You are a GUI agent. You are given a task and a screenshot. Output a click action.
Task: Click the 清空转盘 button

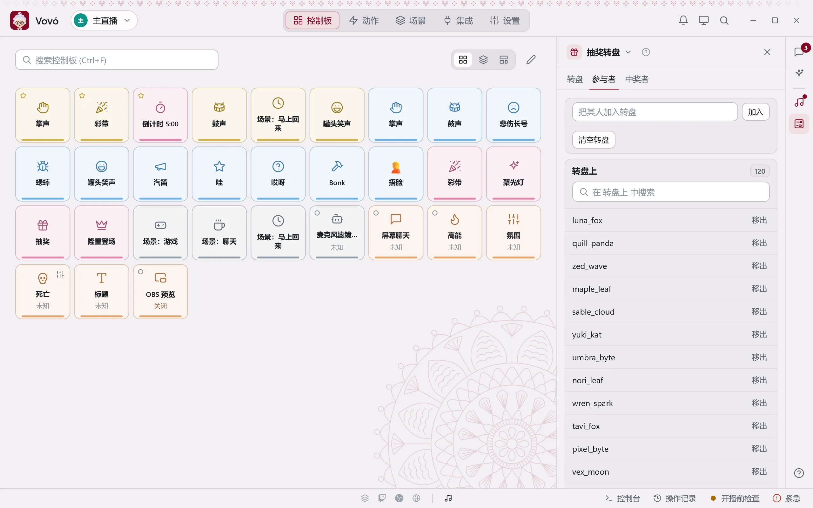[x=594, y=140]
